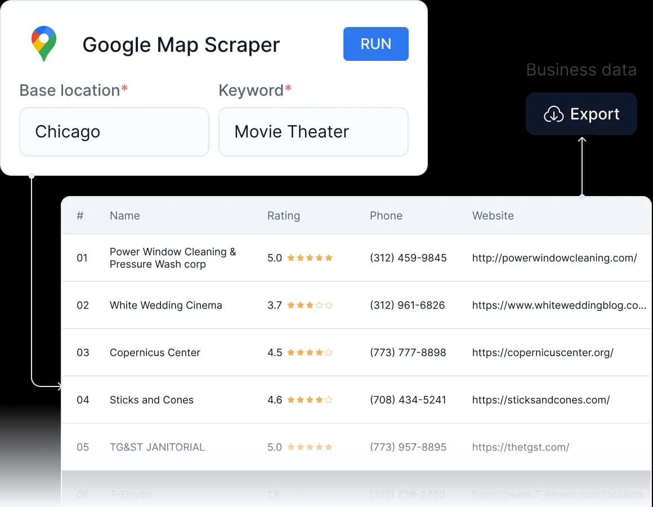Click row number 05
Viewport: 653px width, 507px height.
point(82,447)
